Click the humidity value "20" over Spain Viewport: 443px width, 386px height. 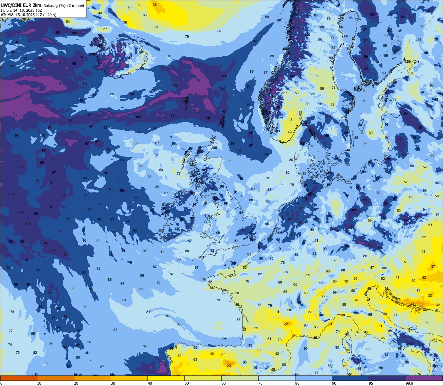229,366
